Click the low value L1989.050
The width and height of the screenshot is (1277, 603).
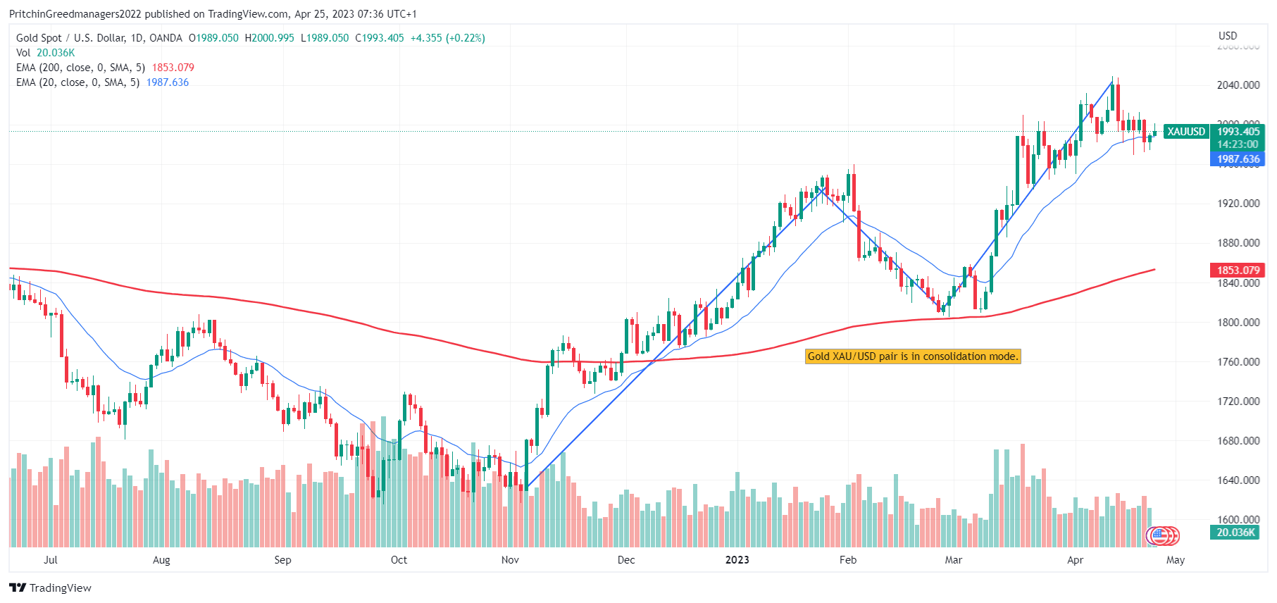click(x=325, y=38)
